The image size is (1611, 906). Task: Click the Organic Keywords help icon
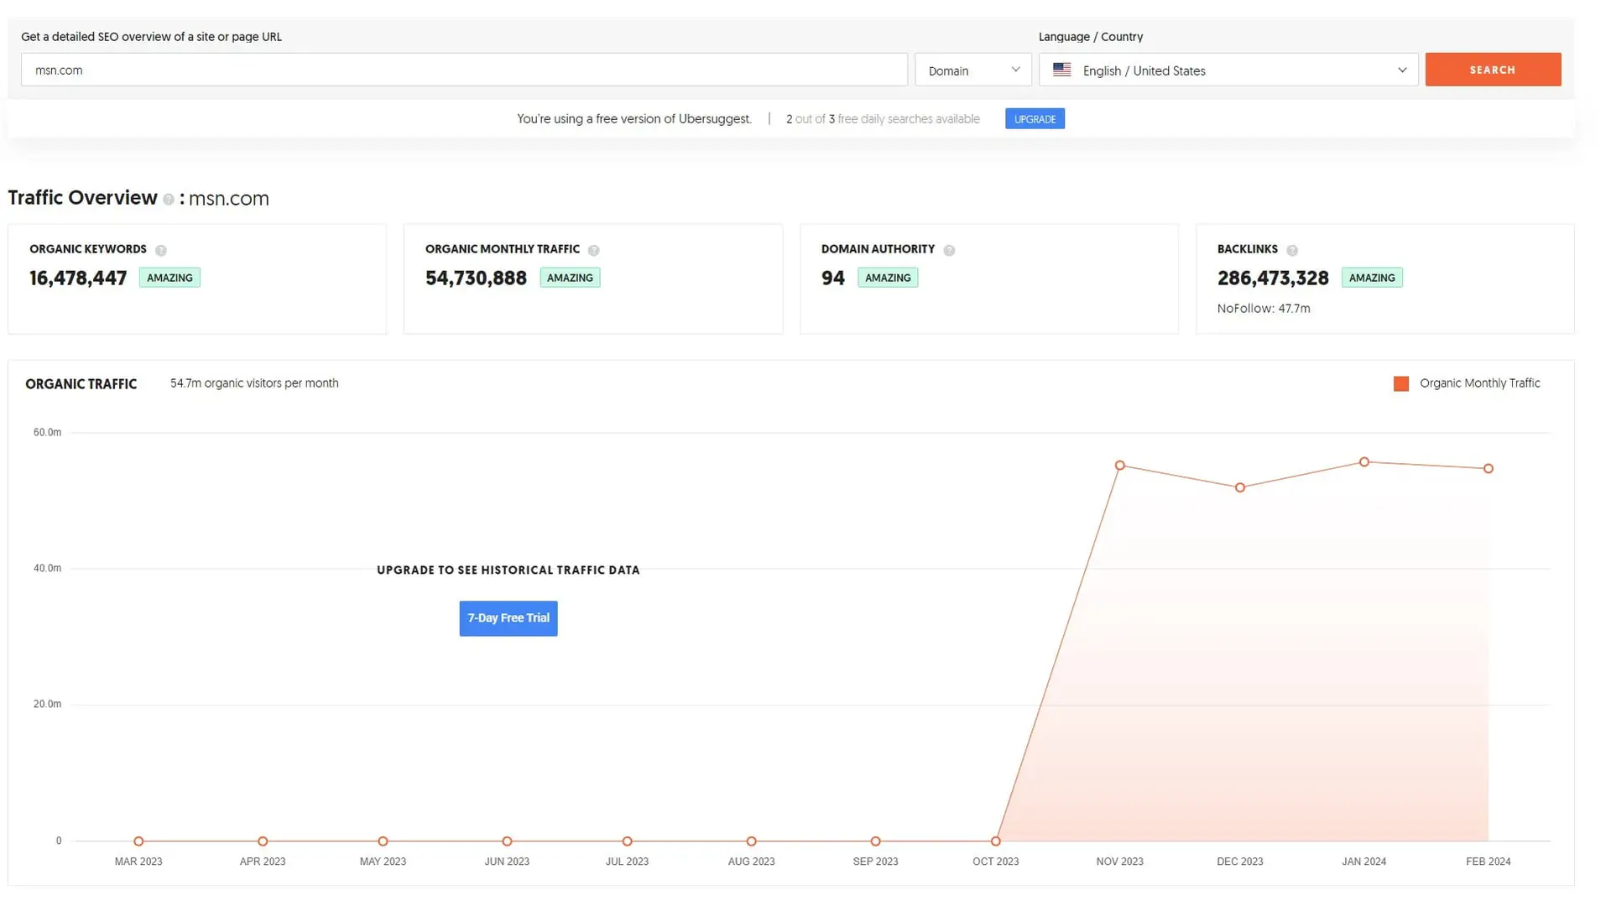coord(161,250)
